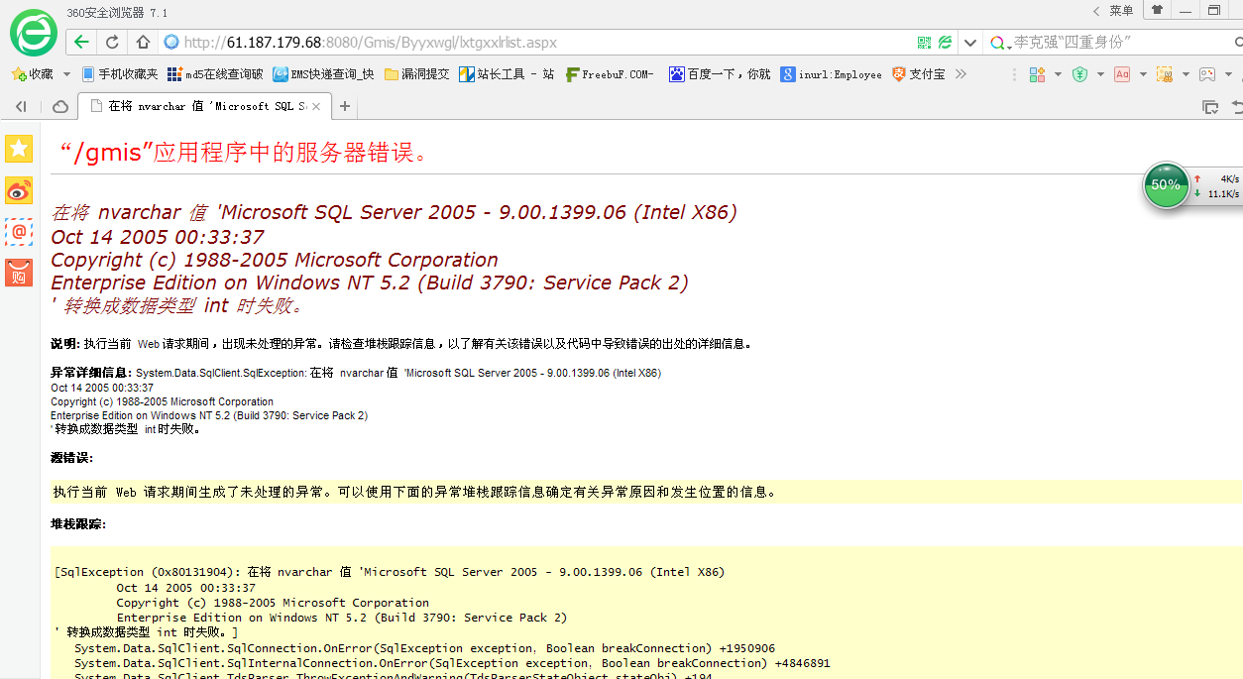Open the 手机收藏夹 bookmark
1243x679 pixels.
pos(119,74)
